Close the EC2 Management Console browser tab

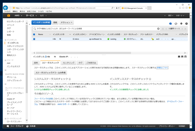click(x=146, y=8)
